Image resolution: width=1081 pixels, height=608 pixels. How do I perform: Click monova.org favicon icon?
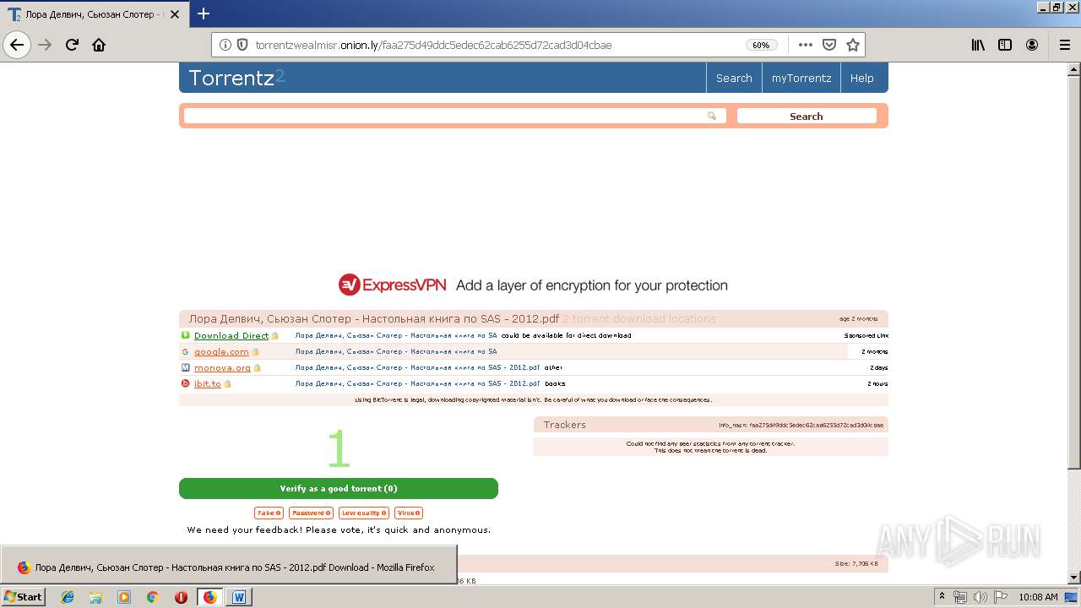[x=186, y=367]
